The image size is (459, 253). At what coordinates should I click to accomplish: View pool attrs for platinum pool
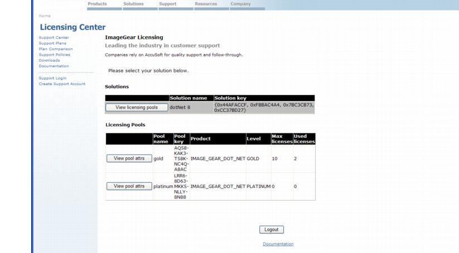(x=129, y=186)
